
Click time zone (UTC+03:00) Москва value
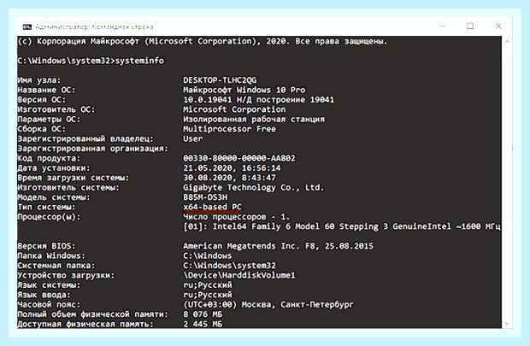pyautogui.click(x=268, y=305)
